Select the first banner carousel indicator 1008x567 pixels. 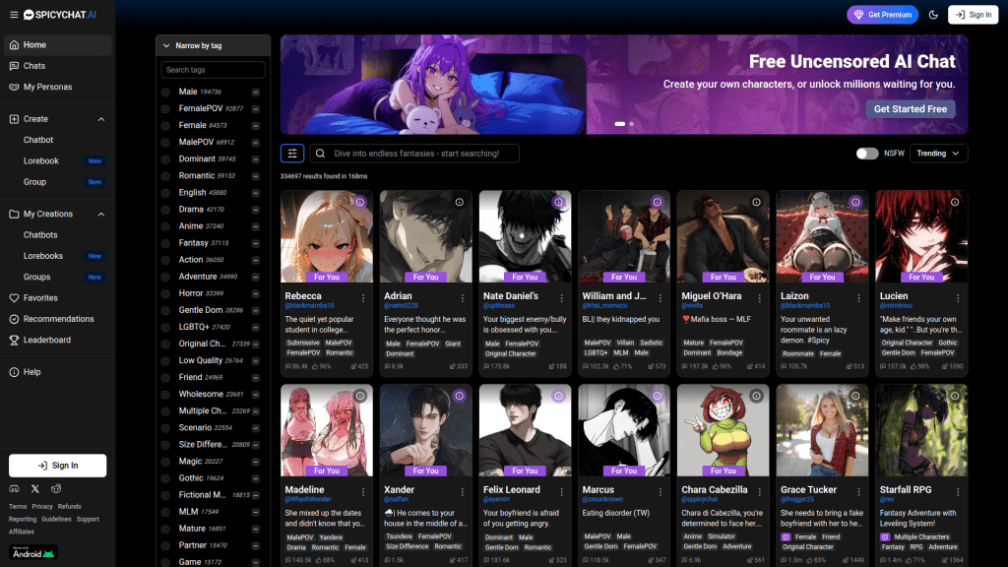tap(620, 124)
